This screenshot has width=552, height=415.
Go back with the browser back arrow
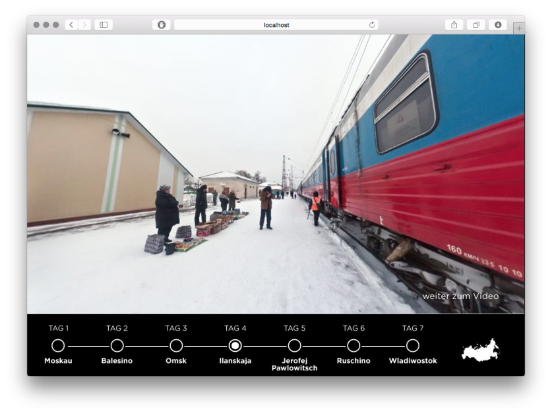71,24
